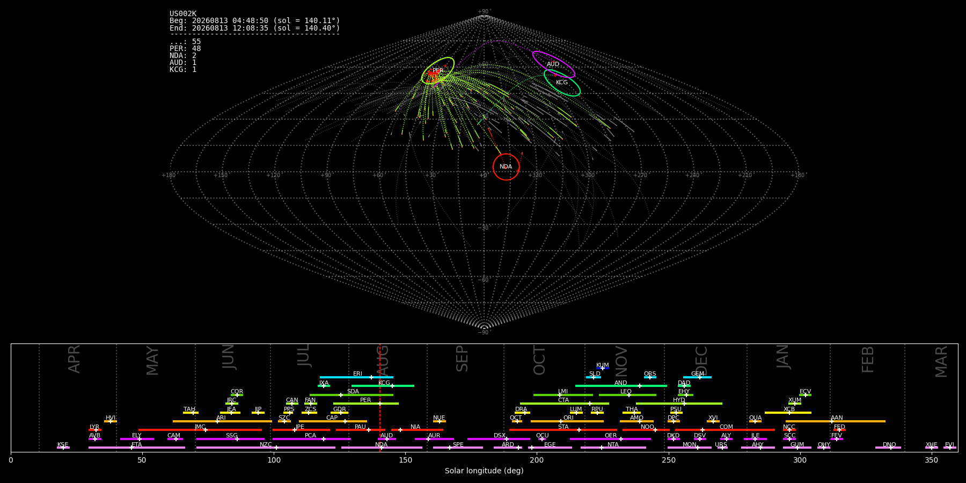966x483 pixels.
Task: Click the station ID text US002K
Action: [183, 14]
